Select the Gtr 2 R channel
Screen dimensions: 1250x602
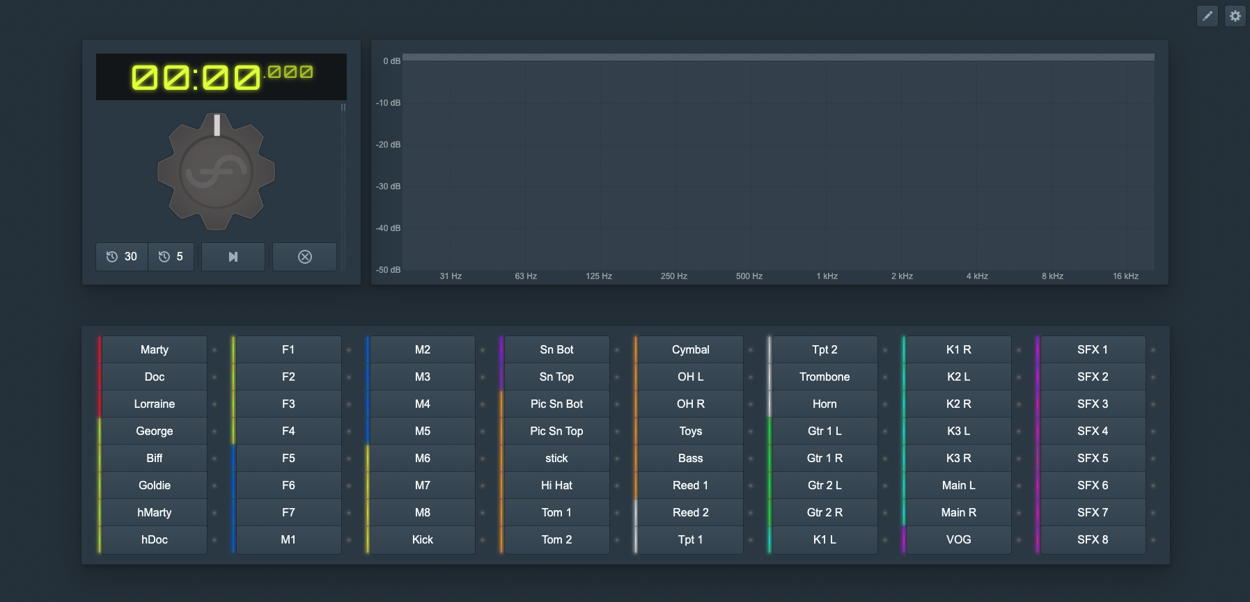pyautogui.click(x=825, y=512)
